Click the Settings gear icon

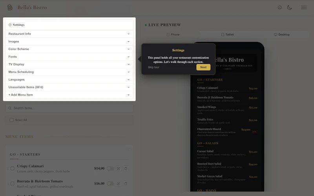coord(10,25)
